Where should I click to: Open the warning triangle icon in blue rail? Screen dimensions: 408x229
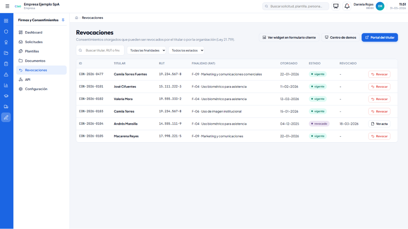tap(6, 75)
